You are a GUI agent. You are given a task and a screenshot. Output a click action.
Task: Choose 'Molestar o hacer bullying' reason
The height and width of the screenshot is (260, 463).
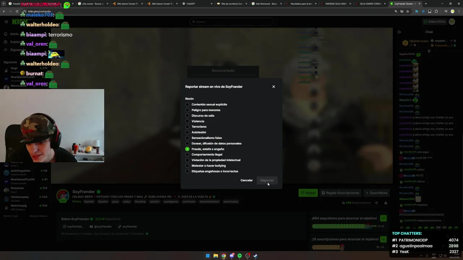[x=206, y=166]
